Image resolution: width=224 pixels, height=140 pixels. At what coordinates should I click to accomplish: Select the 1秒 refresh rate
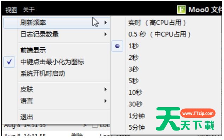coord(166,46)
